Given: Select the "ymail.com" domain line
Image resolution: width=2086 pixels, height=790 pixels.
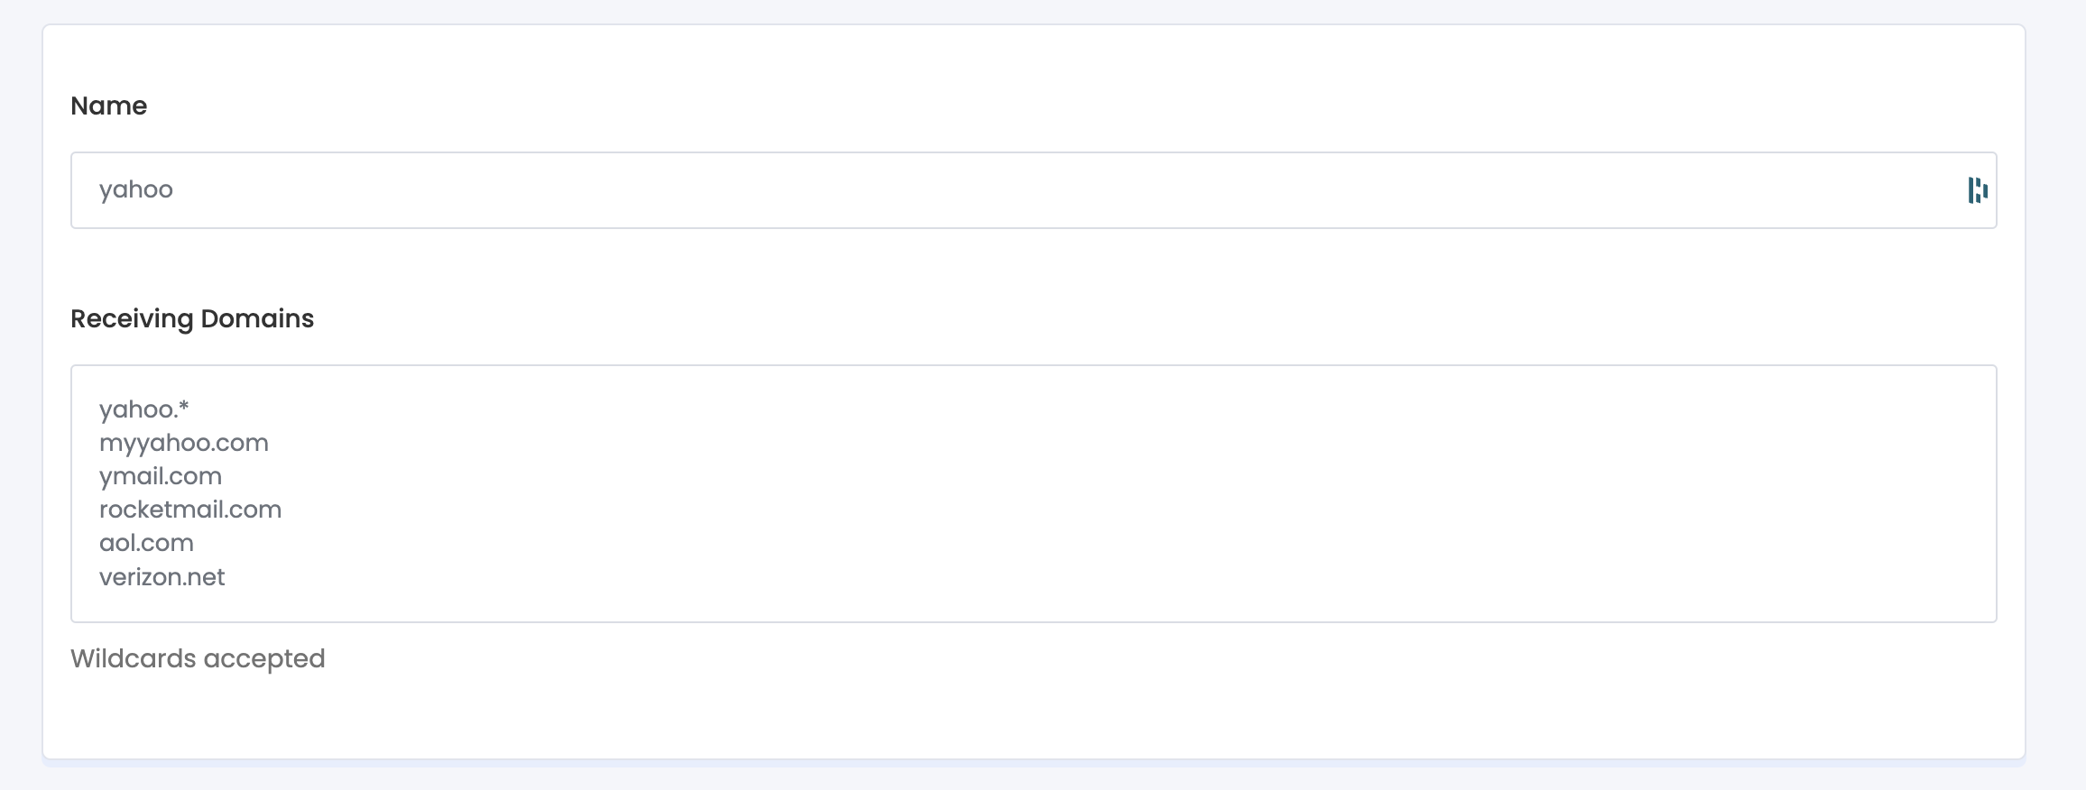Looking at the screenshot, I should point(160,476).
